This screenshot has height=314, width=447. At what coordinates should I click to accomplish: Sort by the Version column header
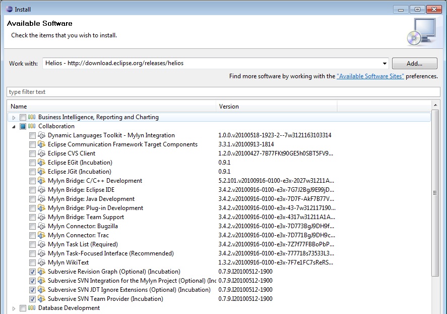277,106
